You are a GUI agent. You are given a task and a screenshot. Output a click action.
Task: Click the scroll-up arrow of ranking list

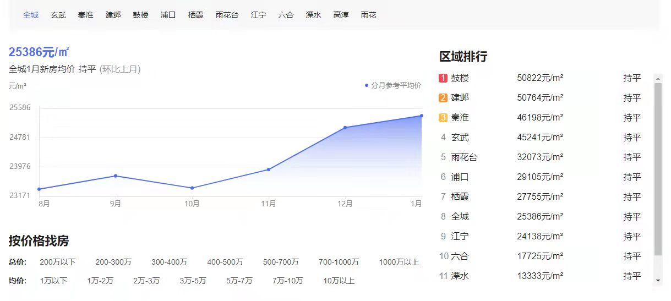(658, 78)
